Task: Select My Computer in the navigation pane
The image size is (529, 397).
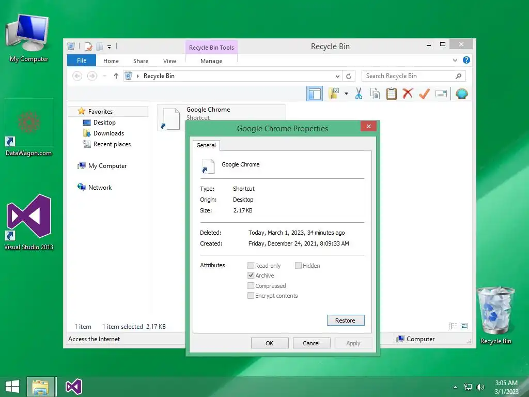Action: [107, 166]
